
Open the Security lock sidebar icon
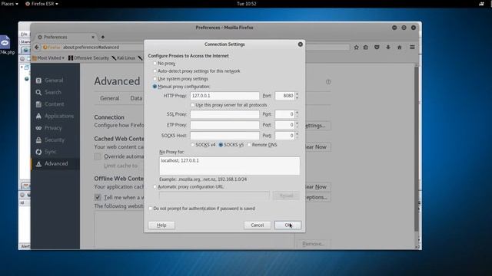point(38,140)
